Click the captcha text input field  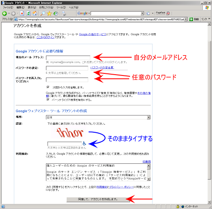click(x=65, y=143)
